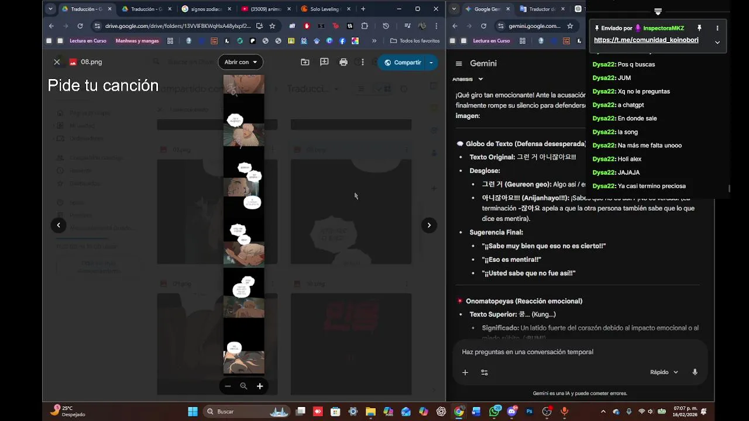Open the Gemini hamburger menu
The image size is (749, 421).
pyautogui.click(x=459, y=63)
